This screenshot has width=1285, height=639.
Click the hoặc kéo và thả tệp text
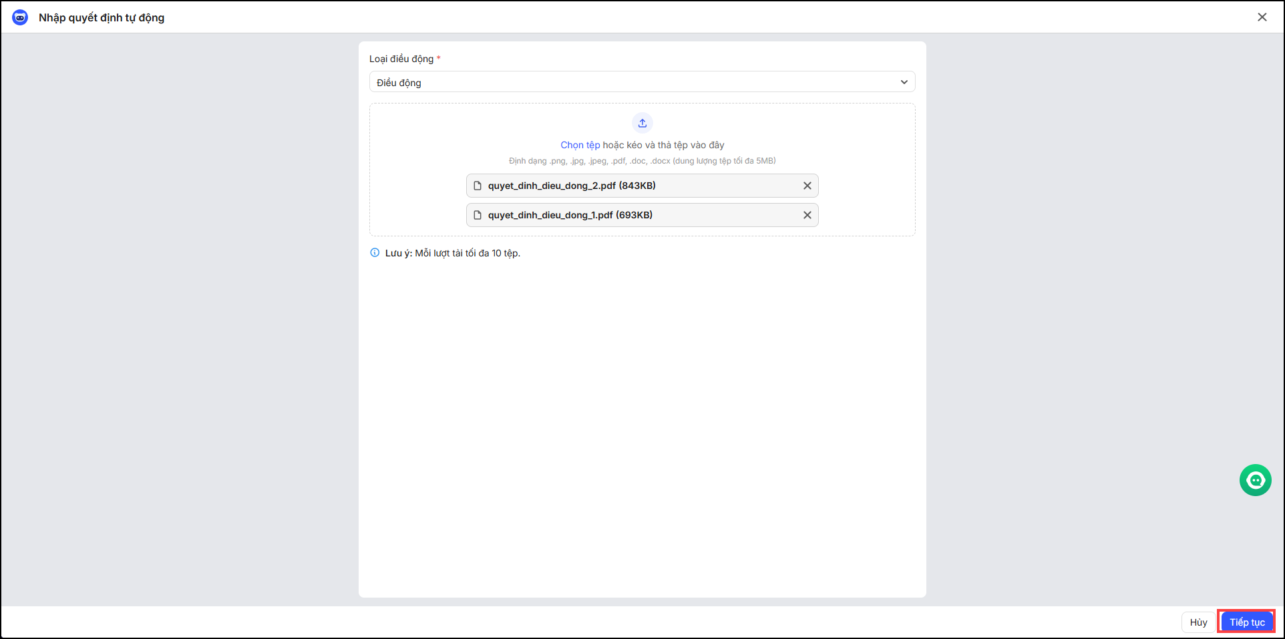663,145
